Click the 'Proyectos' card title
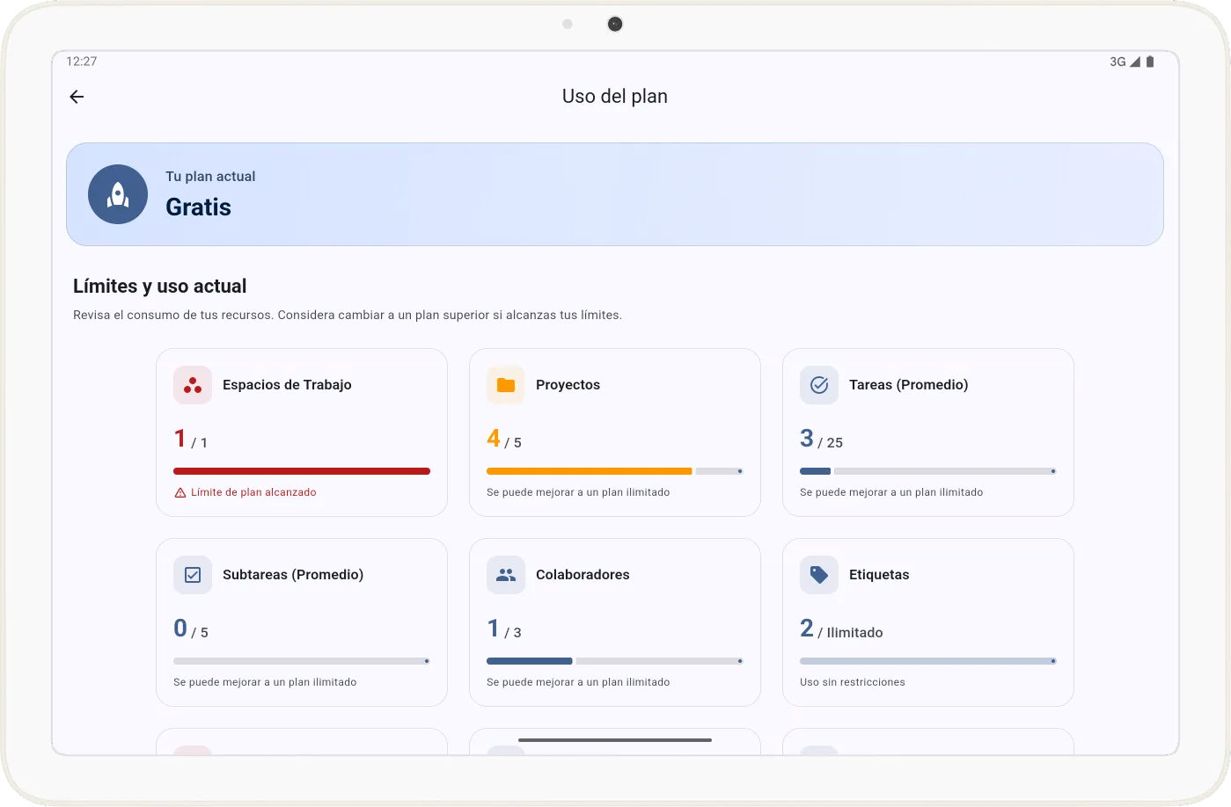The image size is (1231, 807). coord(568,385)
